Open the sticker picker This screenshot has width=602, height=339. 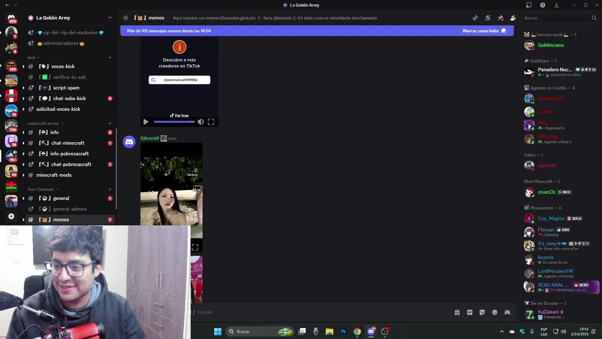point(482,312)
